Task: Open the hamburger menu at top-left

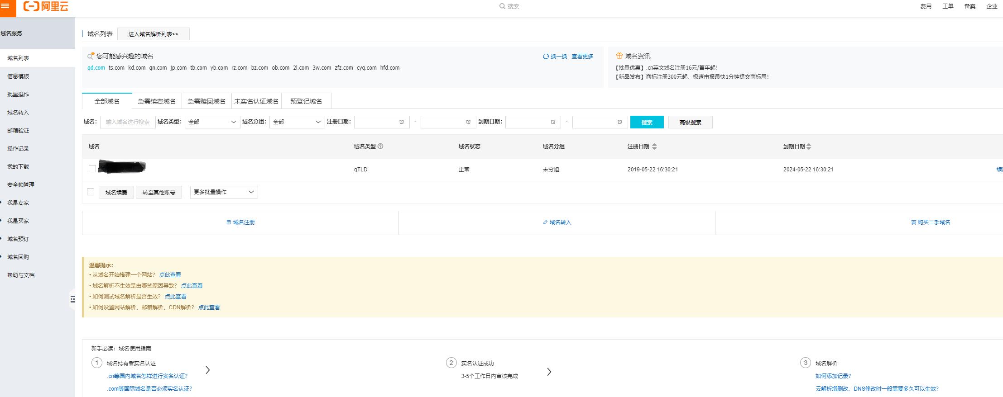Action: pos(5,6)
